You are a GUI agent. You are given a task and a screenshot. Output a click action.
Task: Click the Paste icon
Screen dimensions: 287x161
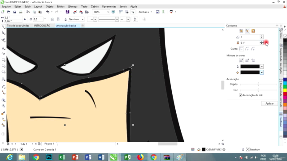click(40, 12)
